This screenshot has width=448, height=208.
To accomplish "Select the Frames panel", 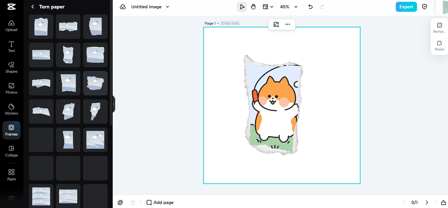I will coord(12,130).
